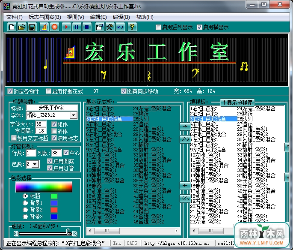Select the 背景2 radio button
Image resolution: width=293 pixels, height=250 pixels.
[25, 210]
